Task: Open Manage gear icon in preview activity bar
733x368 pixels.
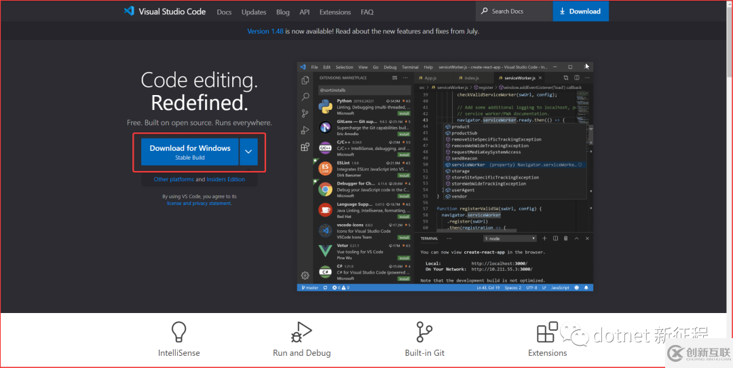Action: point(305,276)
